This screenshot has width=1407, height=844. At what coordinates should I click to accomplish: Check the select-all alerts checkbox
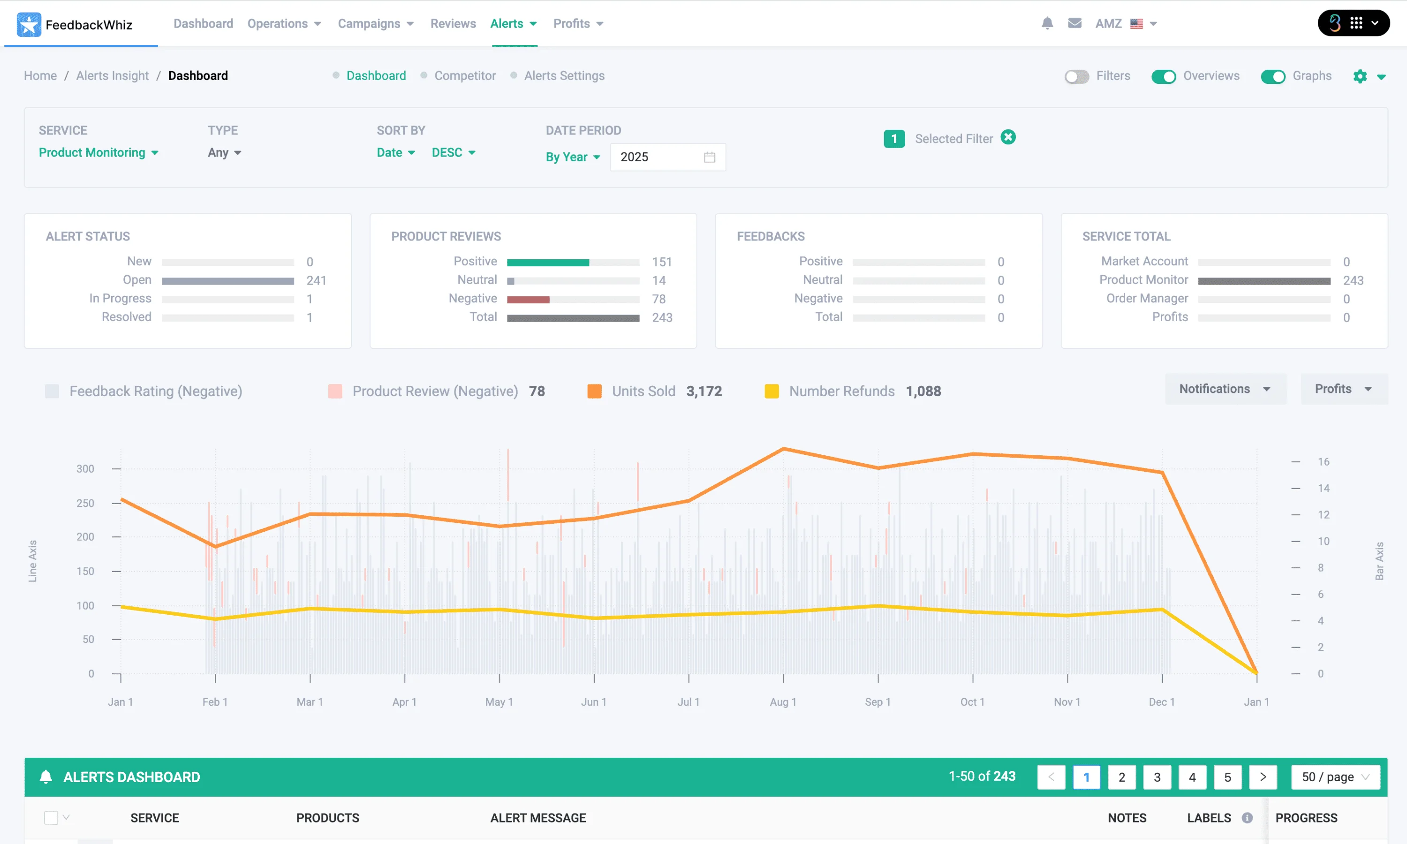pyautogui.click(x=51, y=817)
